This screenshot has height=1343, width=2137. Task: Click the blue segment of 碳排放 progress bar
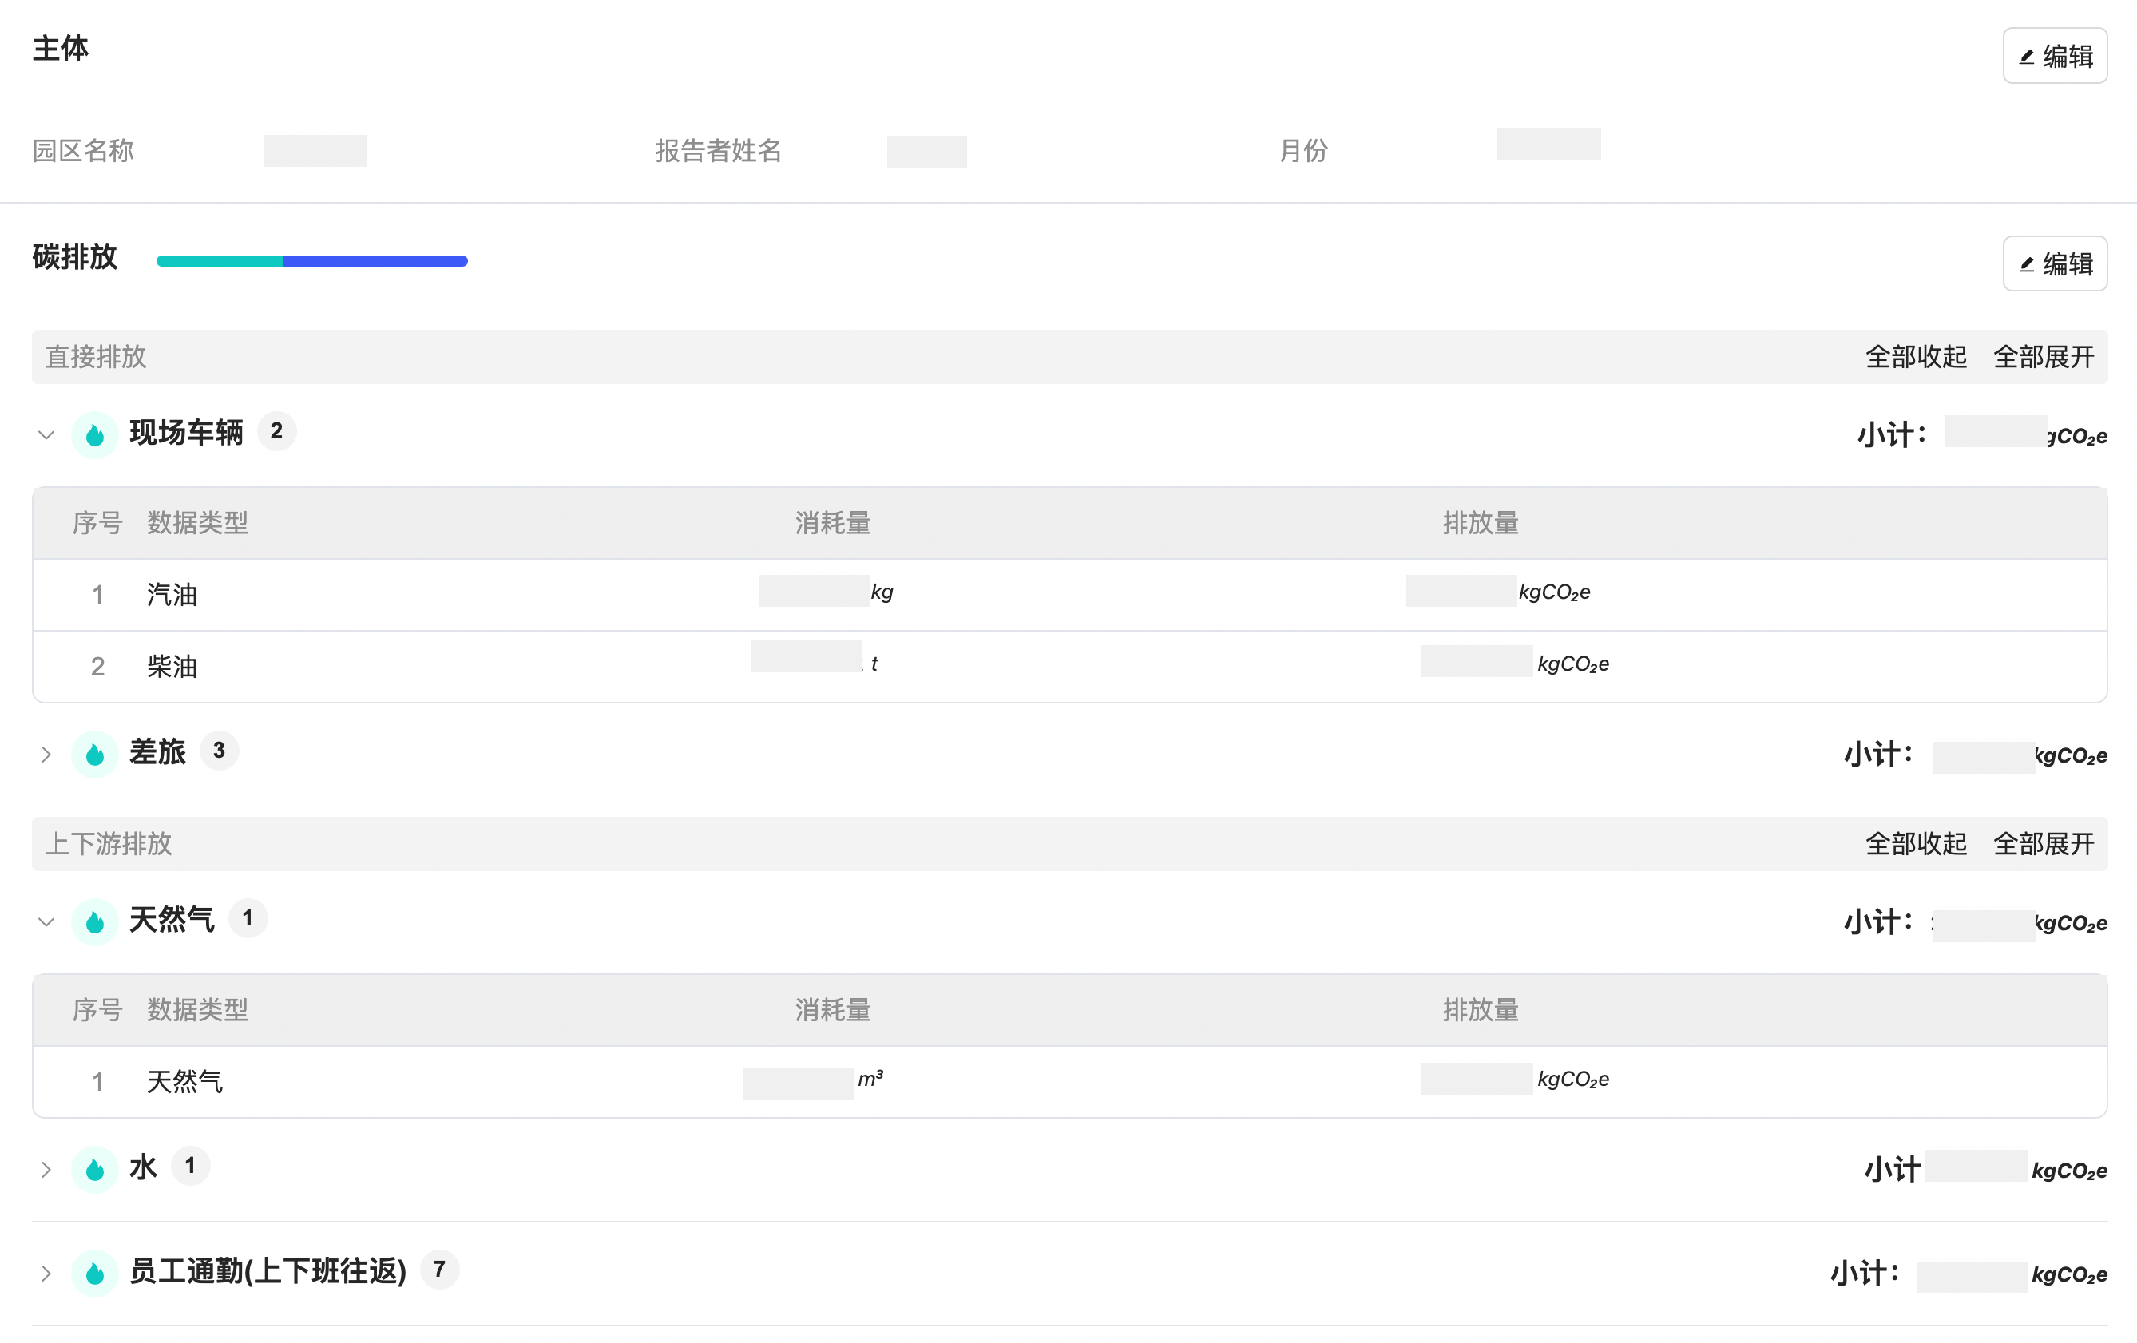click(375, 261)
